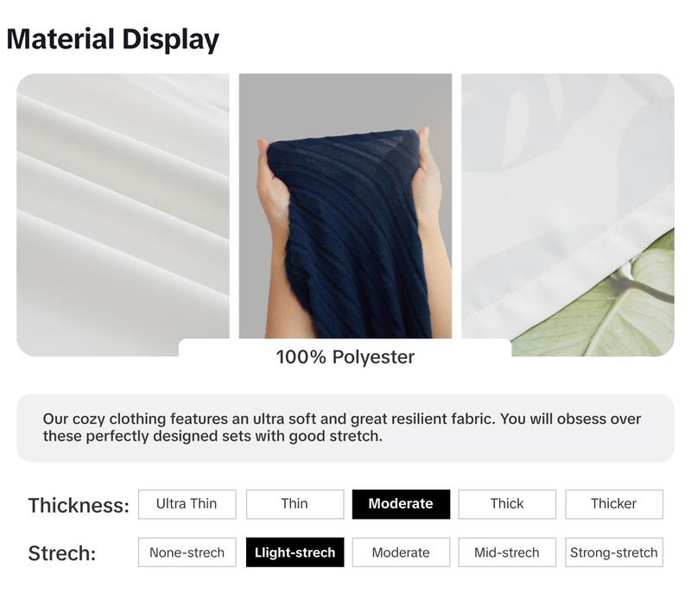Click the 100% Polyester label
The height and width of the screenshot is (593, 691).
pos(345,357)
